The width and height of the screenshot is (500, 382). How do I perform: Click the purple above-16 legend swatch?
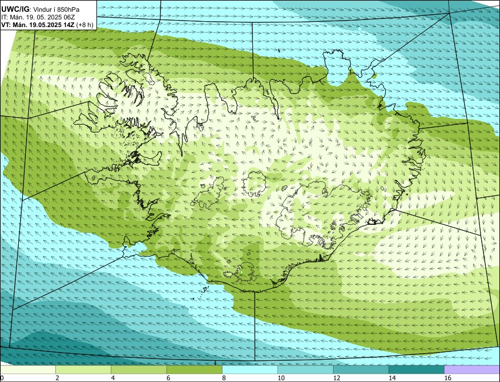click(472, 370)
